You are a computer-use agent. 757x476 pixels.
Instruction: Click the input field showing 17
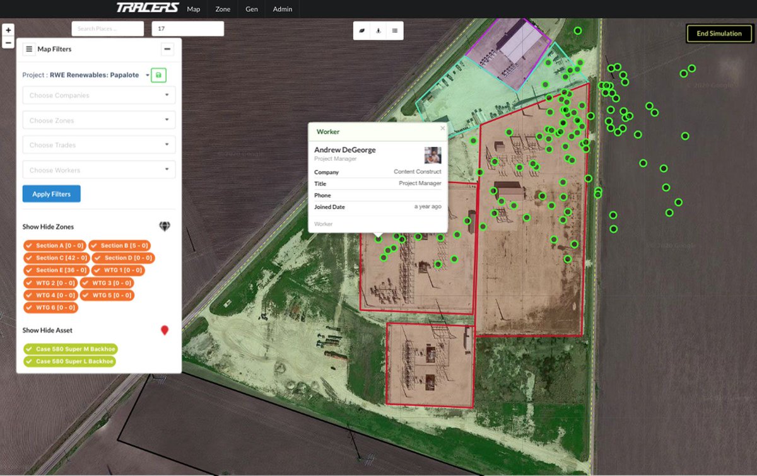(x=188, y=29)
